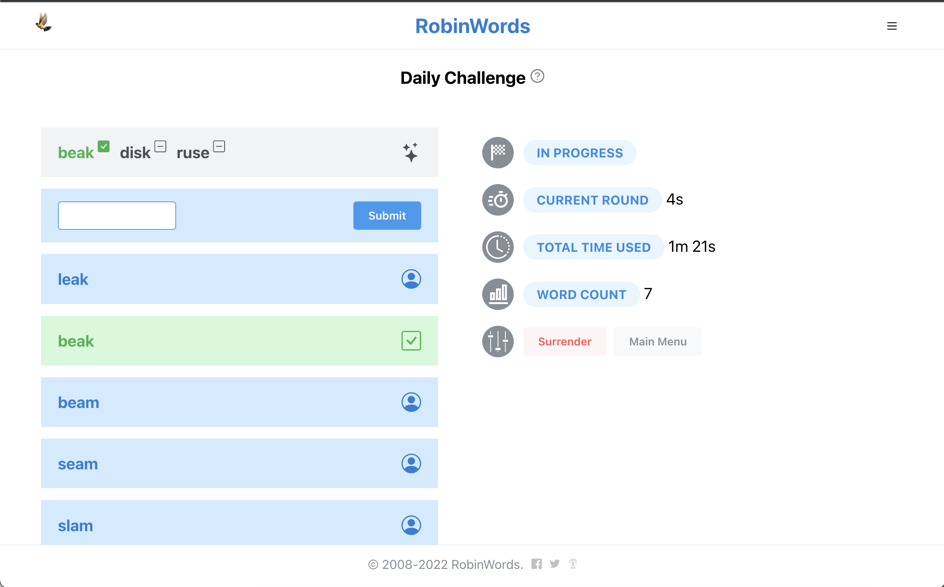The width and height of the screenshot is (944, 587).
Task: Click the sliders settings icon
Action: coord(498,341)
